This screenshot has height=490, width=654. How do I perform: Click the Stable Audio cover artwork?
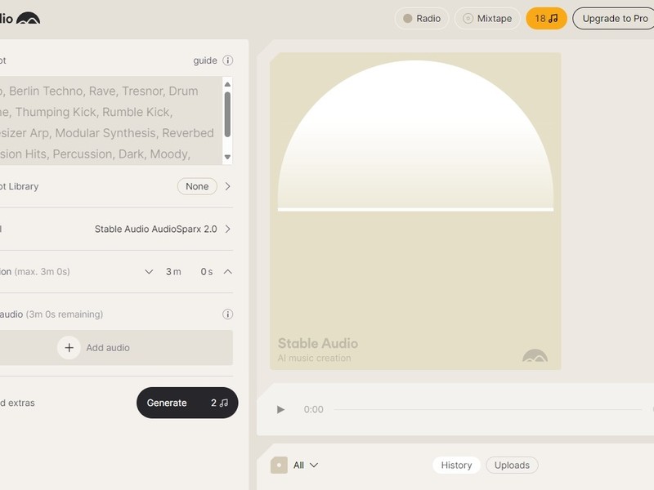pos(415,211)
